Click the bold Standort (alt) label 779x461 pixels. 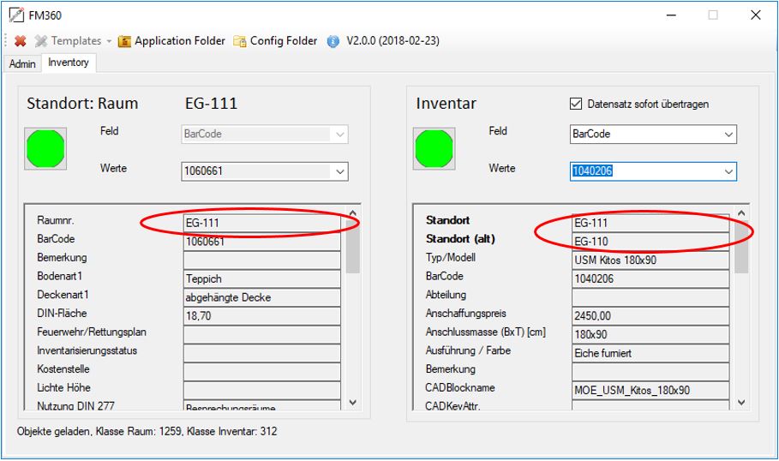tap(460, 239)
